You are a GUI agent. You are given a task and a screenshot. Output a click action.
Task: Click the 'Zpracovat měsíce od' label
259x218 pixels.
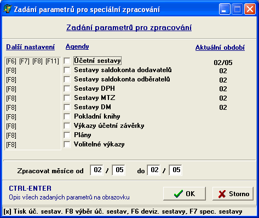[x=50, y=171]
